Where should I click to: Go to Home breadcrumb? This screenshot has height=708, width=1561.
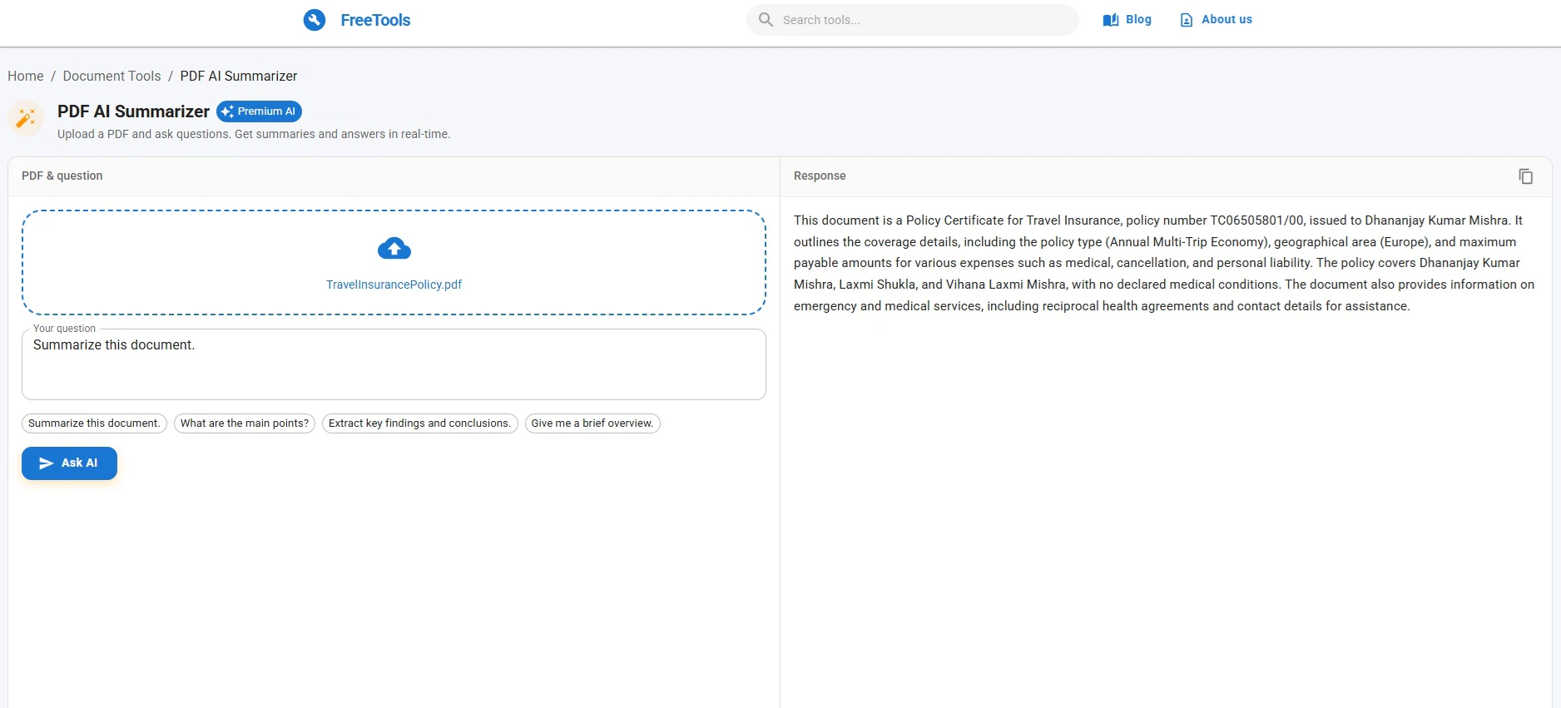26,76
